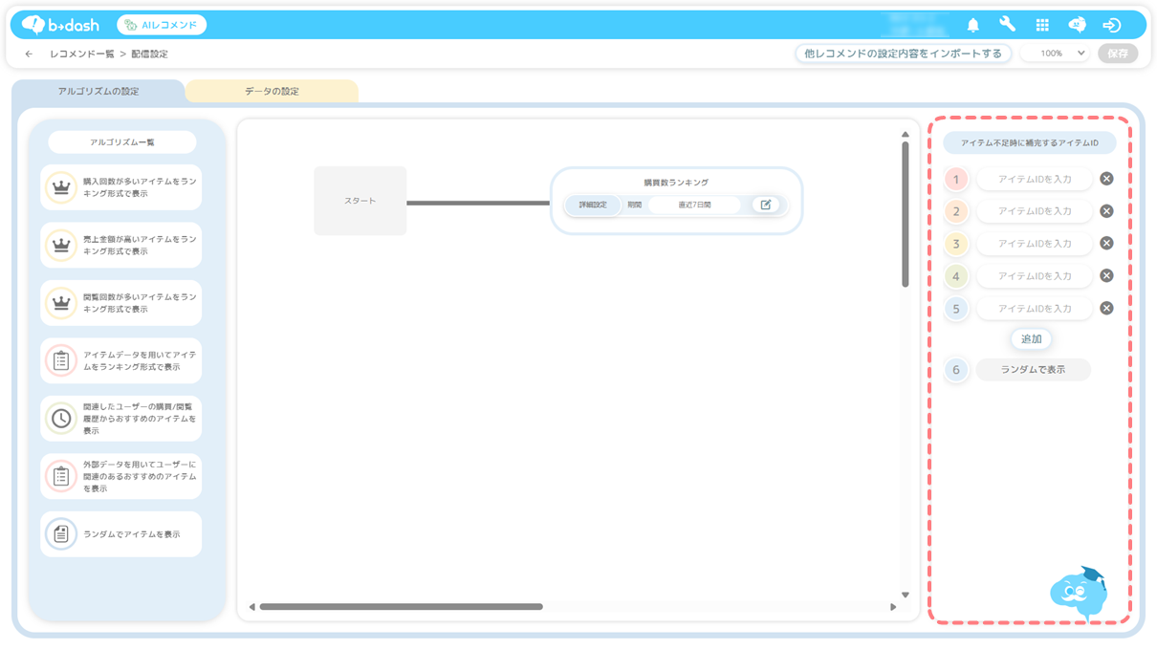
Task: Click 他レコメンドの設定内容をインポートする button
Action: [903, 54]
